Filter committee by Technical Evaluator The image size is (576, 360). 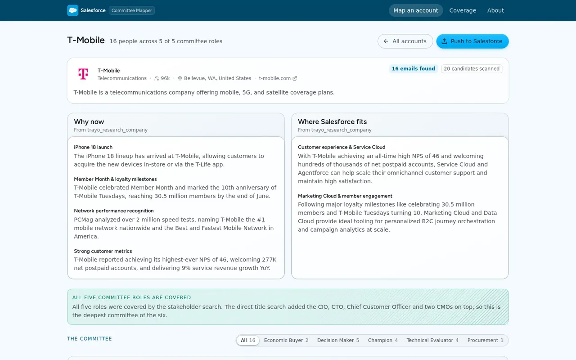pyautogui.click(x=432, y=340)
